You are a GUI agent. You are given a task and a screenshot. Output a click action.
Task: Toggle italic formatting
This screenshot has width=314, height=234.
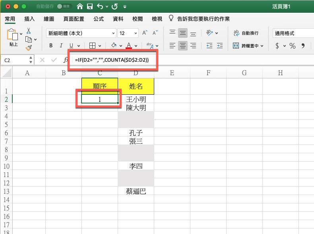coord(61,45)
